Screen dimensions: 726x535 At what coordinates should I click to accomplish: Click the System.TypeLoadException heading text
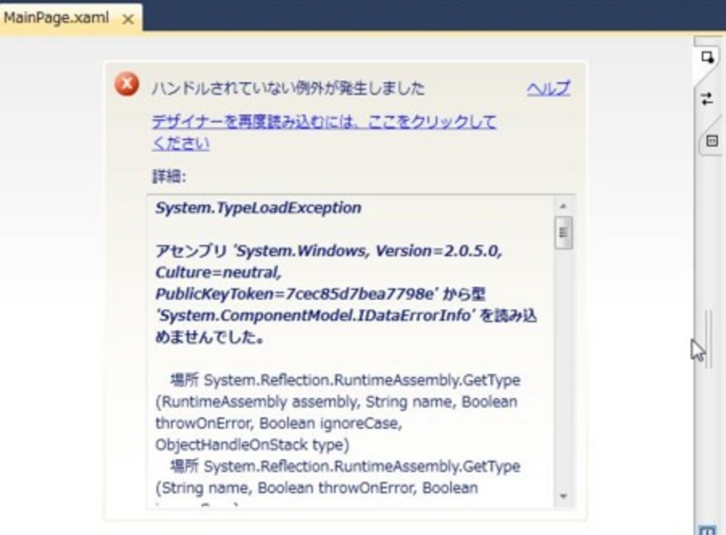tap(259, 208)
